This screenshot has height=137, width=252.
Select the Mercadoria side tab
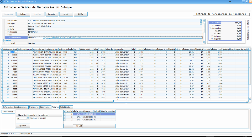point(8,111)
